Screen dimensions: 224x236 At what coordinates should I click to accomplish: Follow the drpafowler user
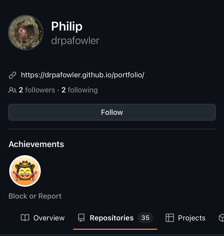(112, 112)
